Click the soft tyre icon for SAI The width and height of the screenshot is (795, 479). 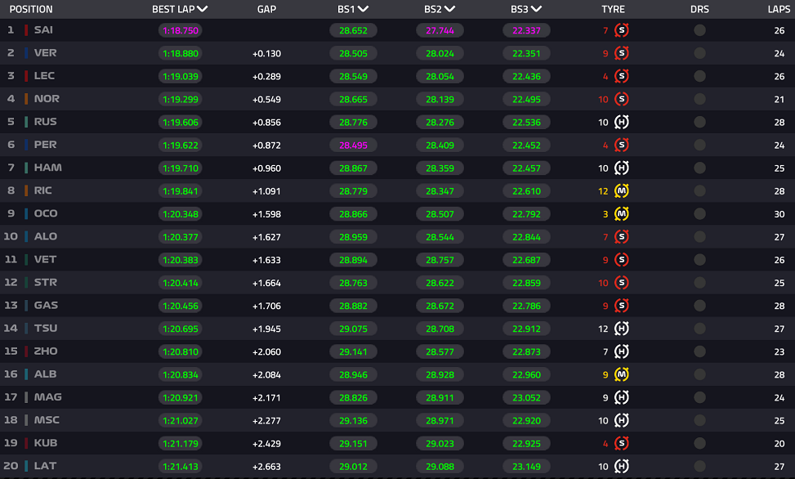[622, 30]
